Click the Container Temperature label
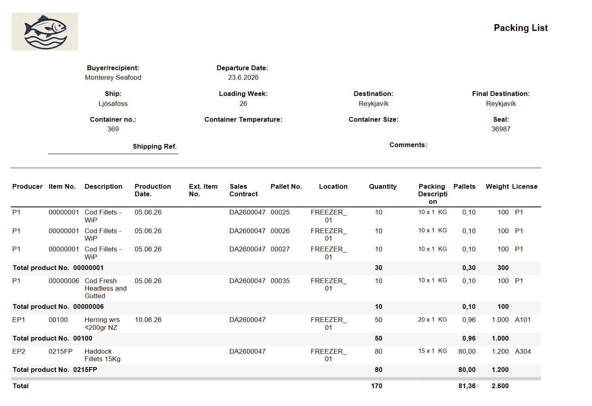This screenshot has width=592, height=406. click(x=243, y=119)
